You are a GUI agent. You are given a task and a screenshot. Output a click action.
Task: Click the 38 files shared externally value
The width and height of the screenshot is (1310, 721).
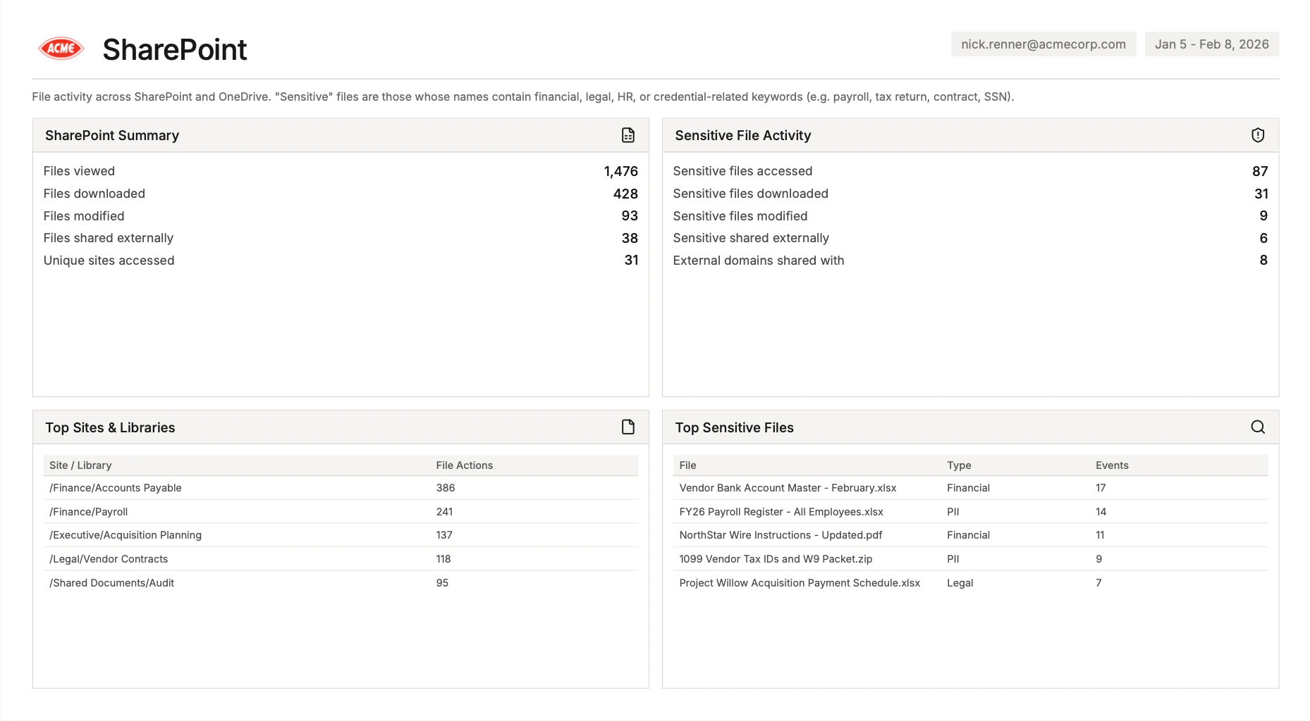pos(629,238)
